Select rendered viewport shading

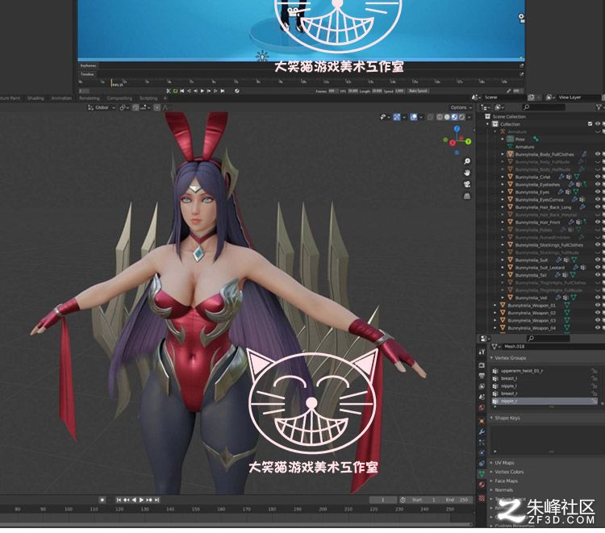[461, 117]
